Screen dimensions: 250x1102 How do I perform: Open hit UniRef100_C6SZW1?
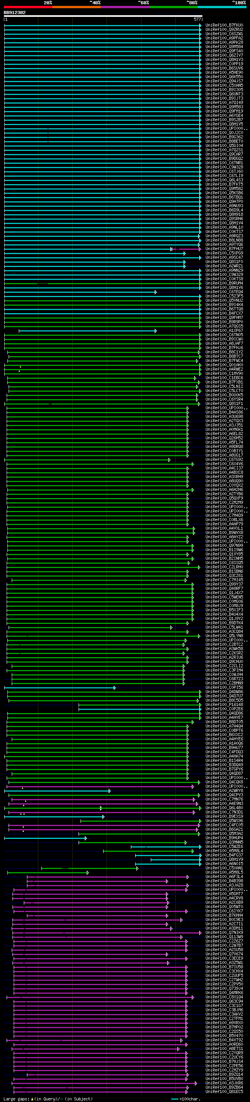pos(224,34)
